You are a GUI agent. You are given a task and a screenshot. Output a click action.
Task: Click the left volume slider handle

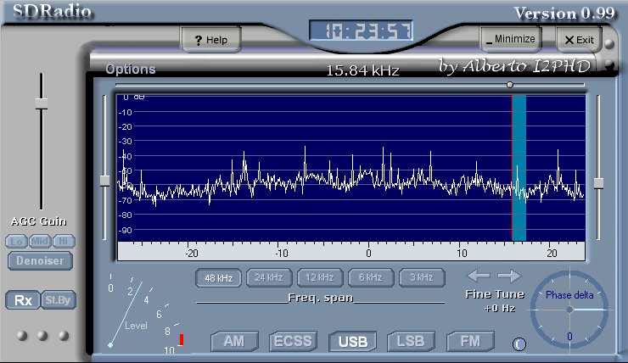(x=41, y=103)
